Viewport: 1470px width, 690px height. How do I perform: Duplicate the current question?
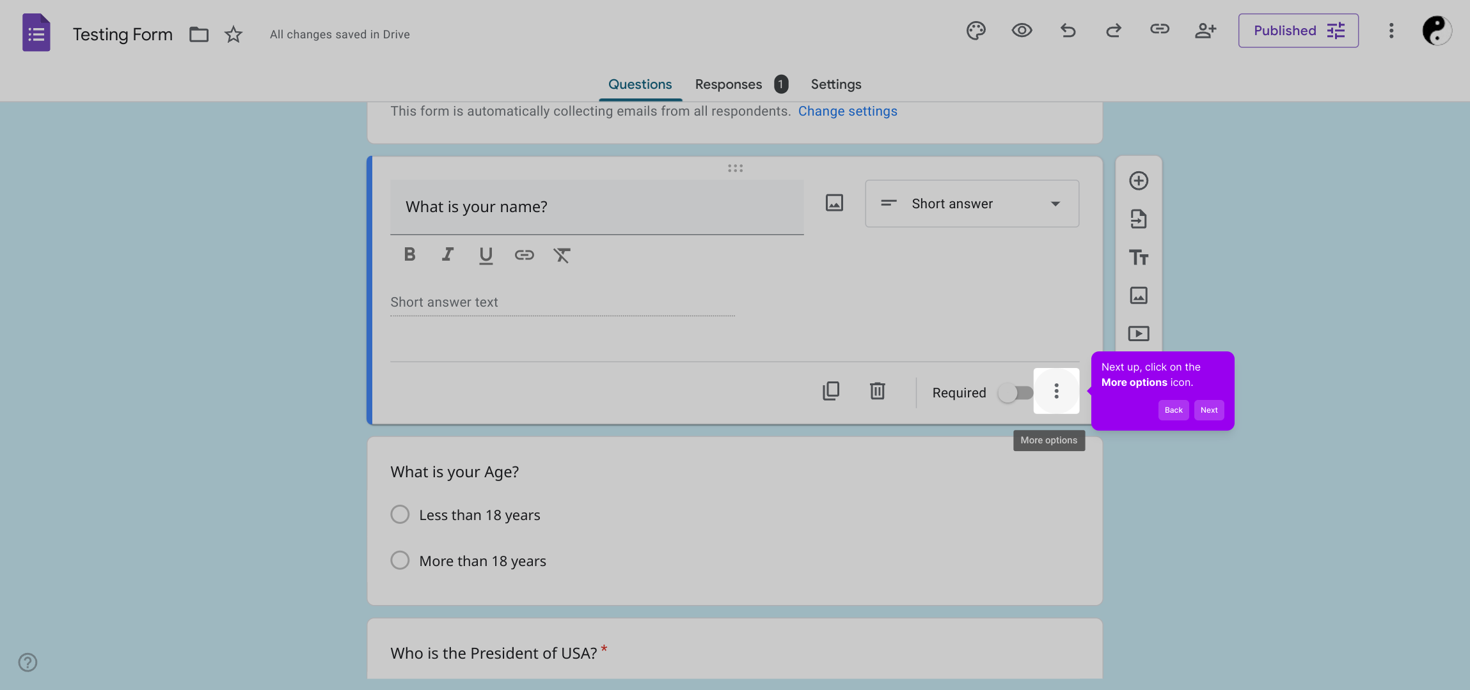[830, 391]
